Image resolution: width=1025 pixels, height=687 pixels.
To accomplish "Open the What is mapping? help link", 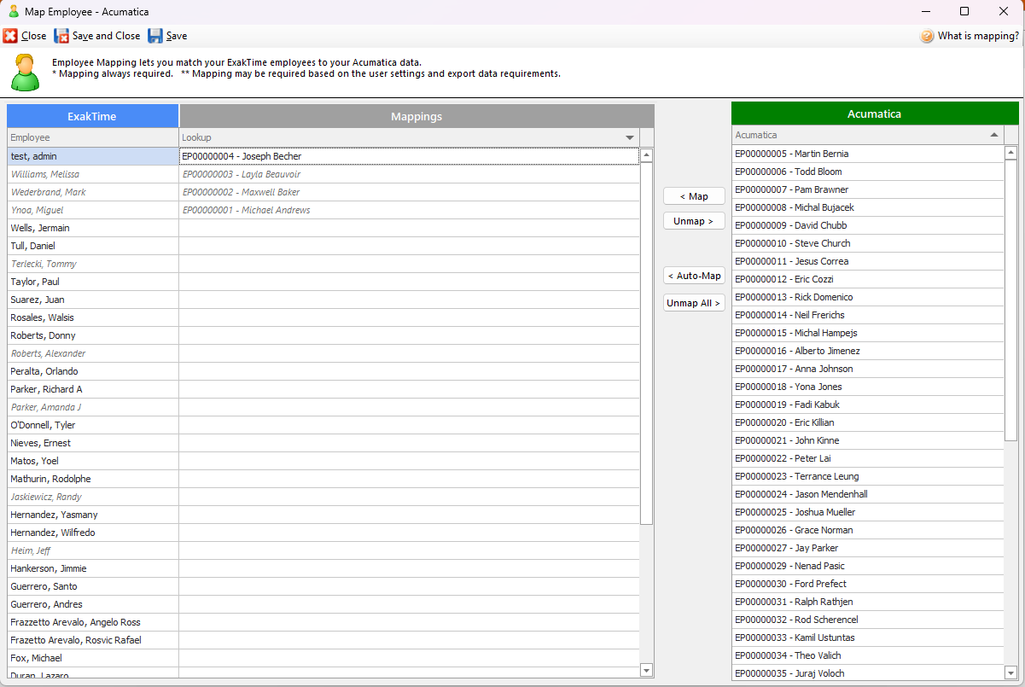I will coord(978,36).
